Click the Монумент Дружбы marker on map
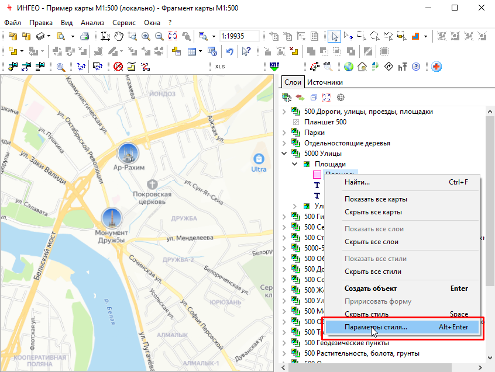Image resolution: width=495 pixels, height=372 pixels. tap(112, 218)
